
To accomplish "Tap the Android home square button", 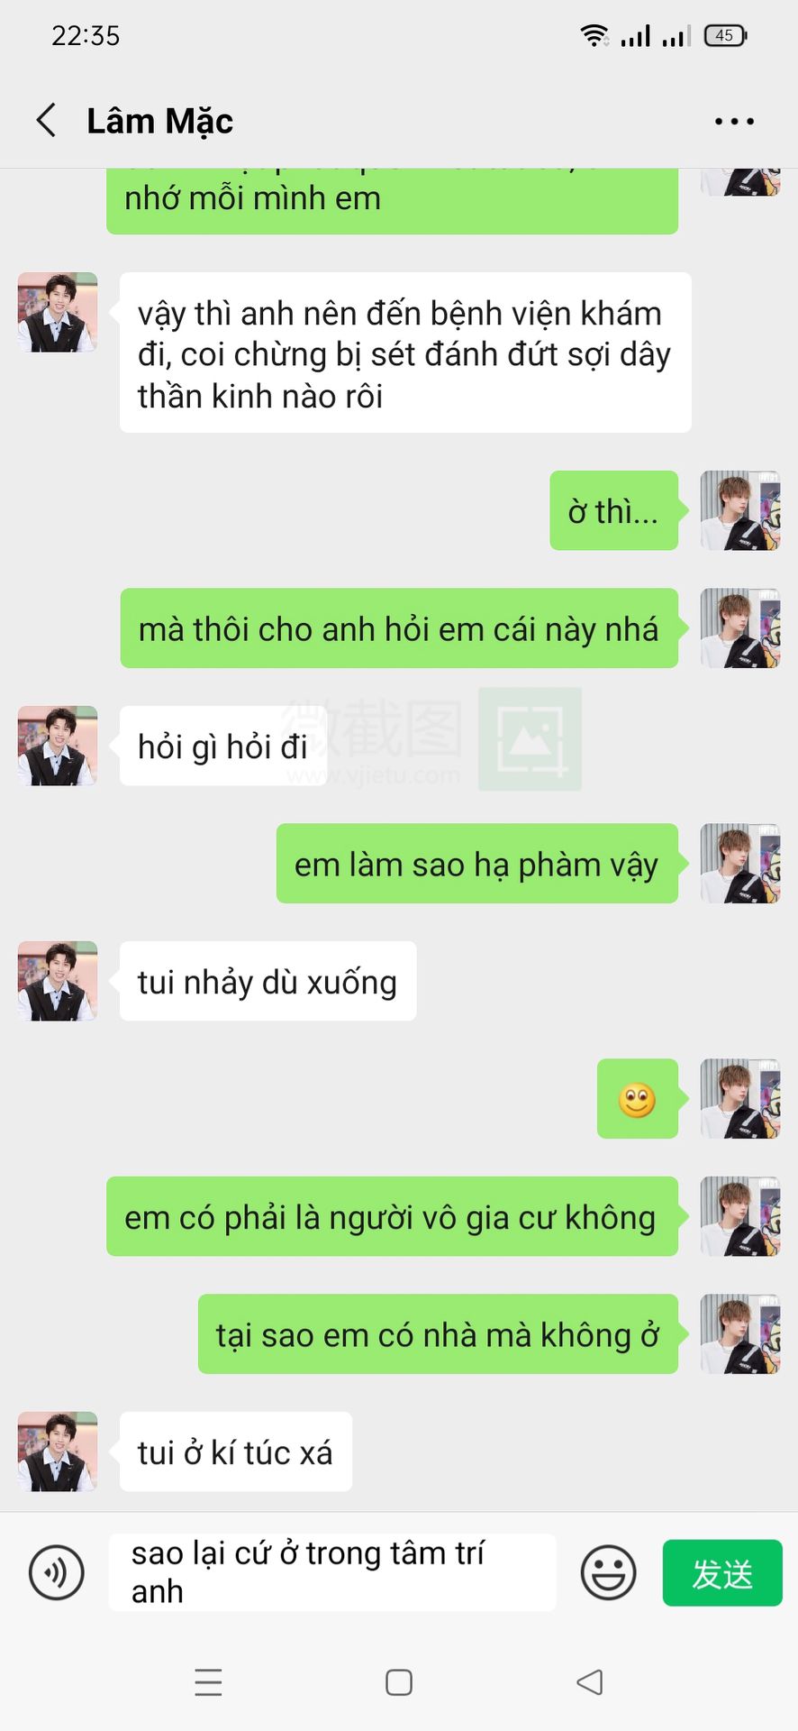I will (399, 1682).
